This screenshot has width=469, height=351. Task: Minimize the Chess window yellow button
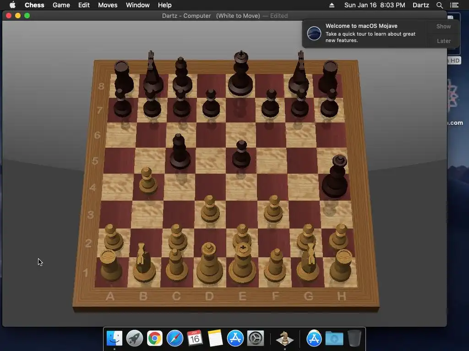pos(18,16)
